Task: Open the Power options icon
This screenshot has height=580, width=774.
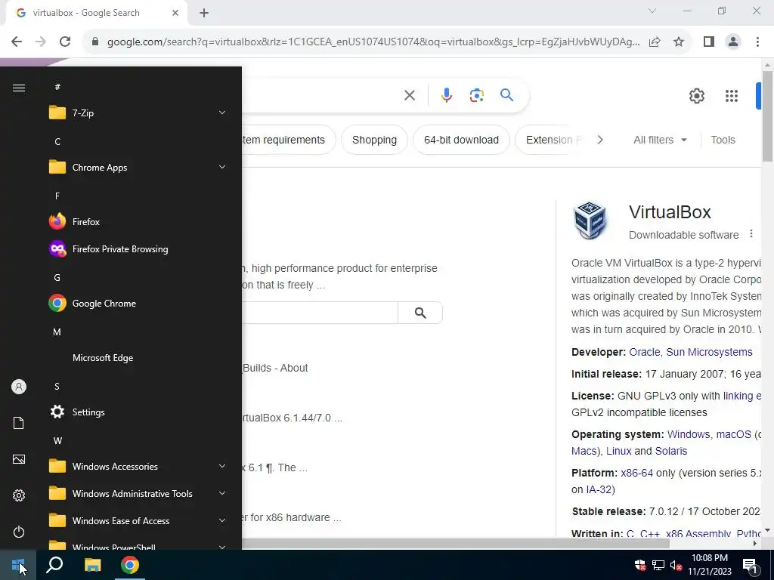Action: pos(19,532)
